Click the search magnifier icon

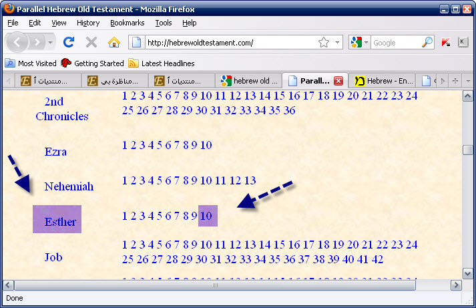click(x=427, y=42)
